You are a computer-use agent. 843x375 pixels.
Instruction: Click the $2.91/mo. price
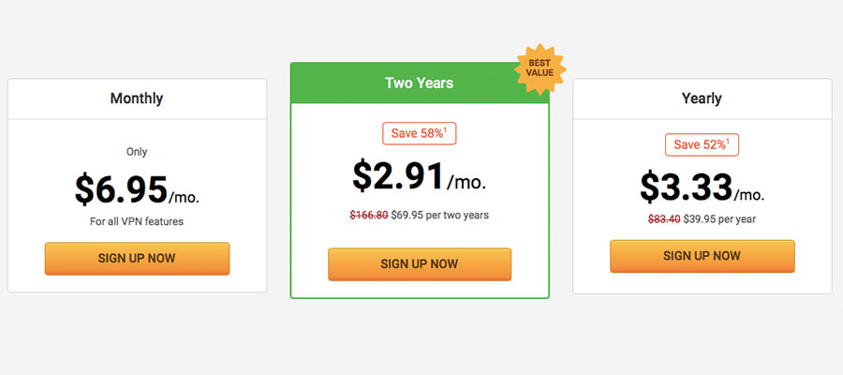(x=420, y=176)
